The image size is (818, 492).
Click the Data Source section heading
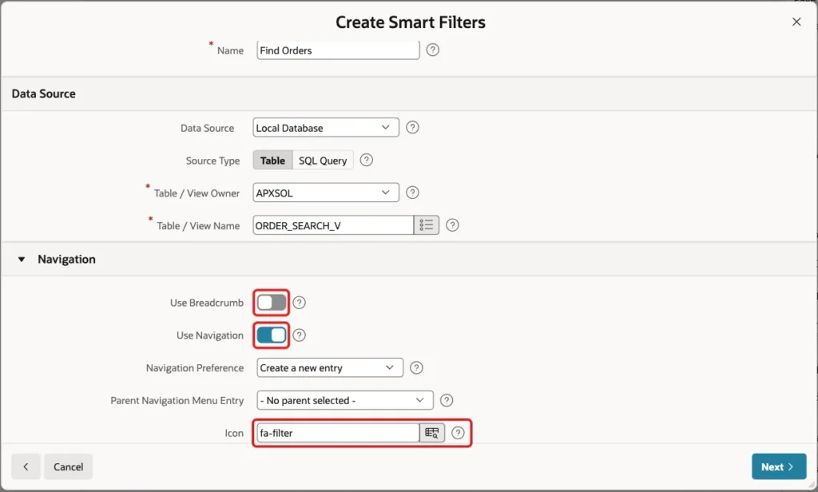pos(44,94)
